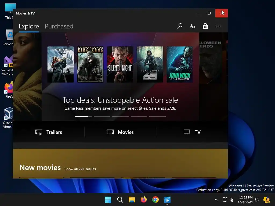Open notifications bell icon

[257, 200]
